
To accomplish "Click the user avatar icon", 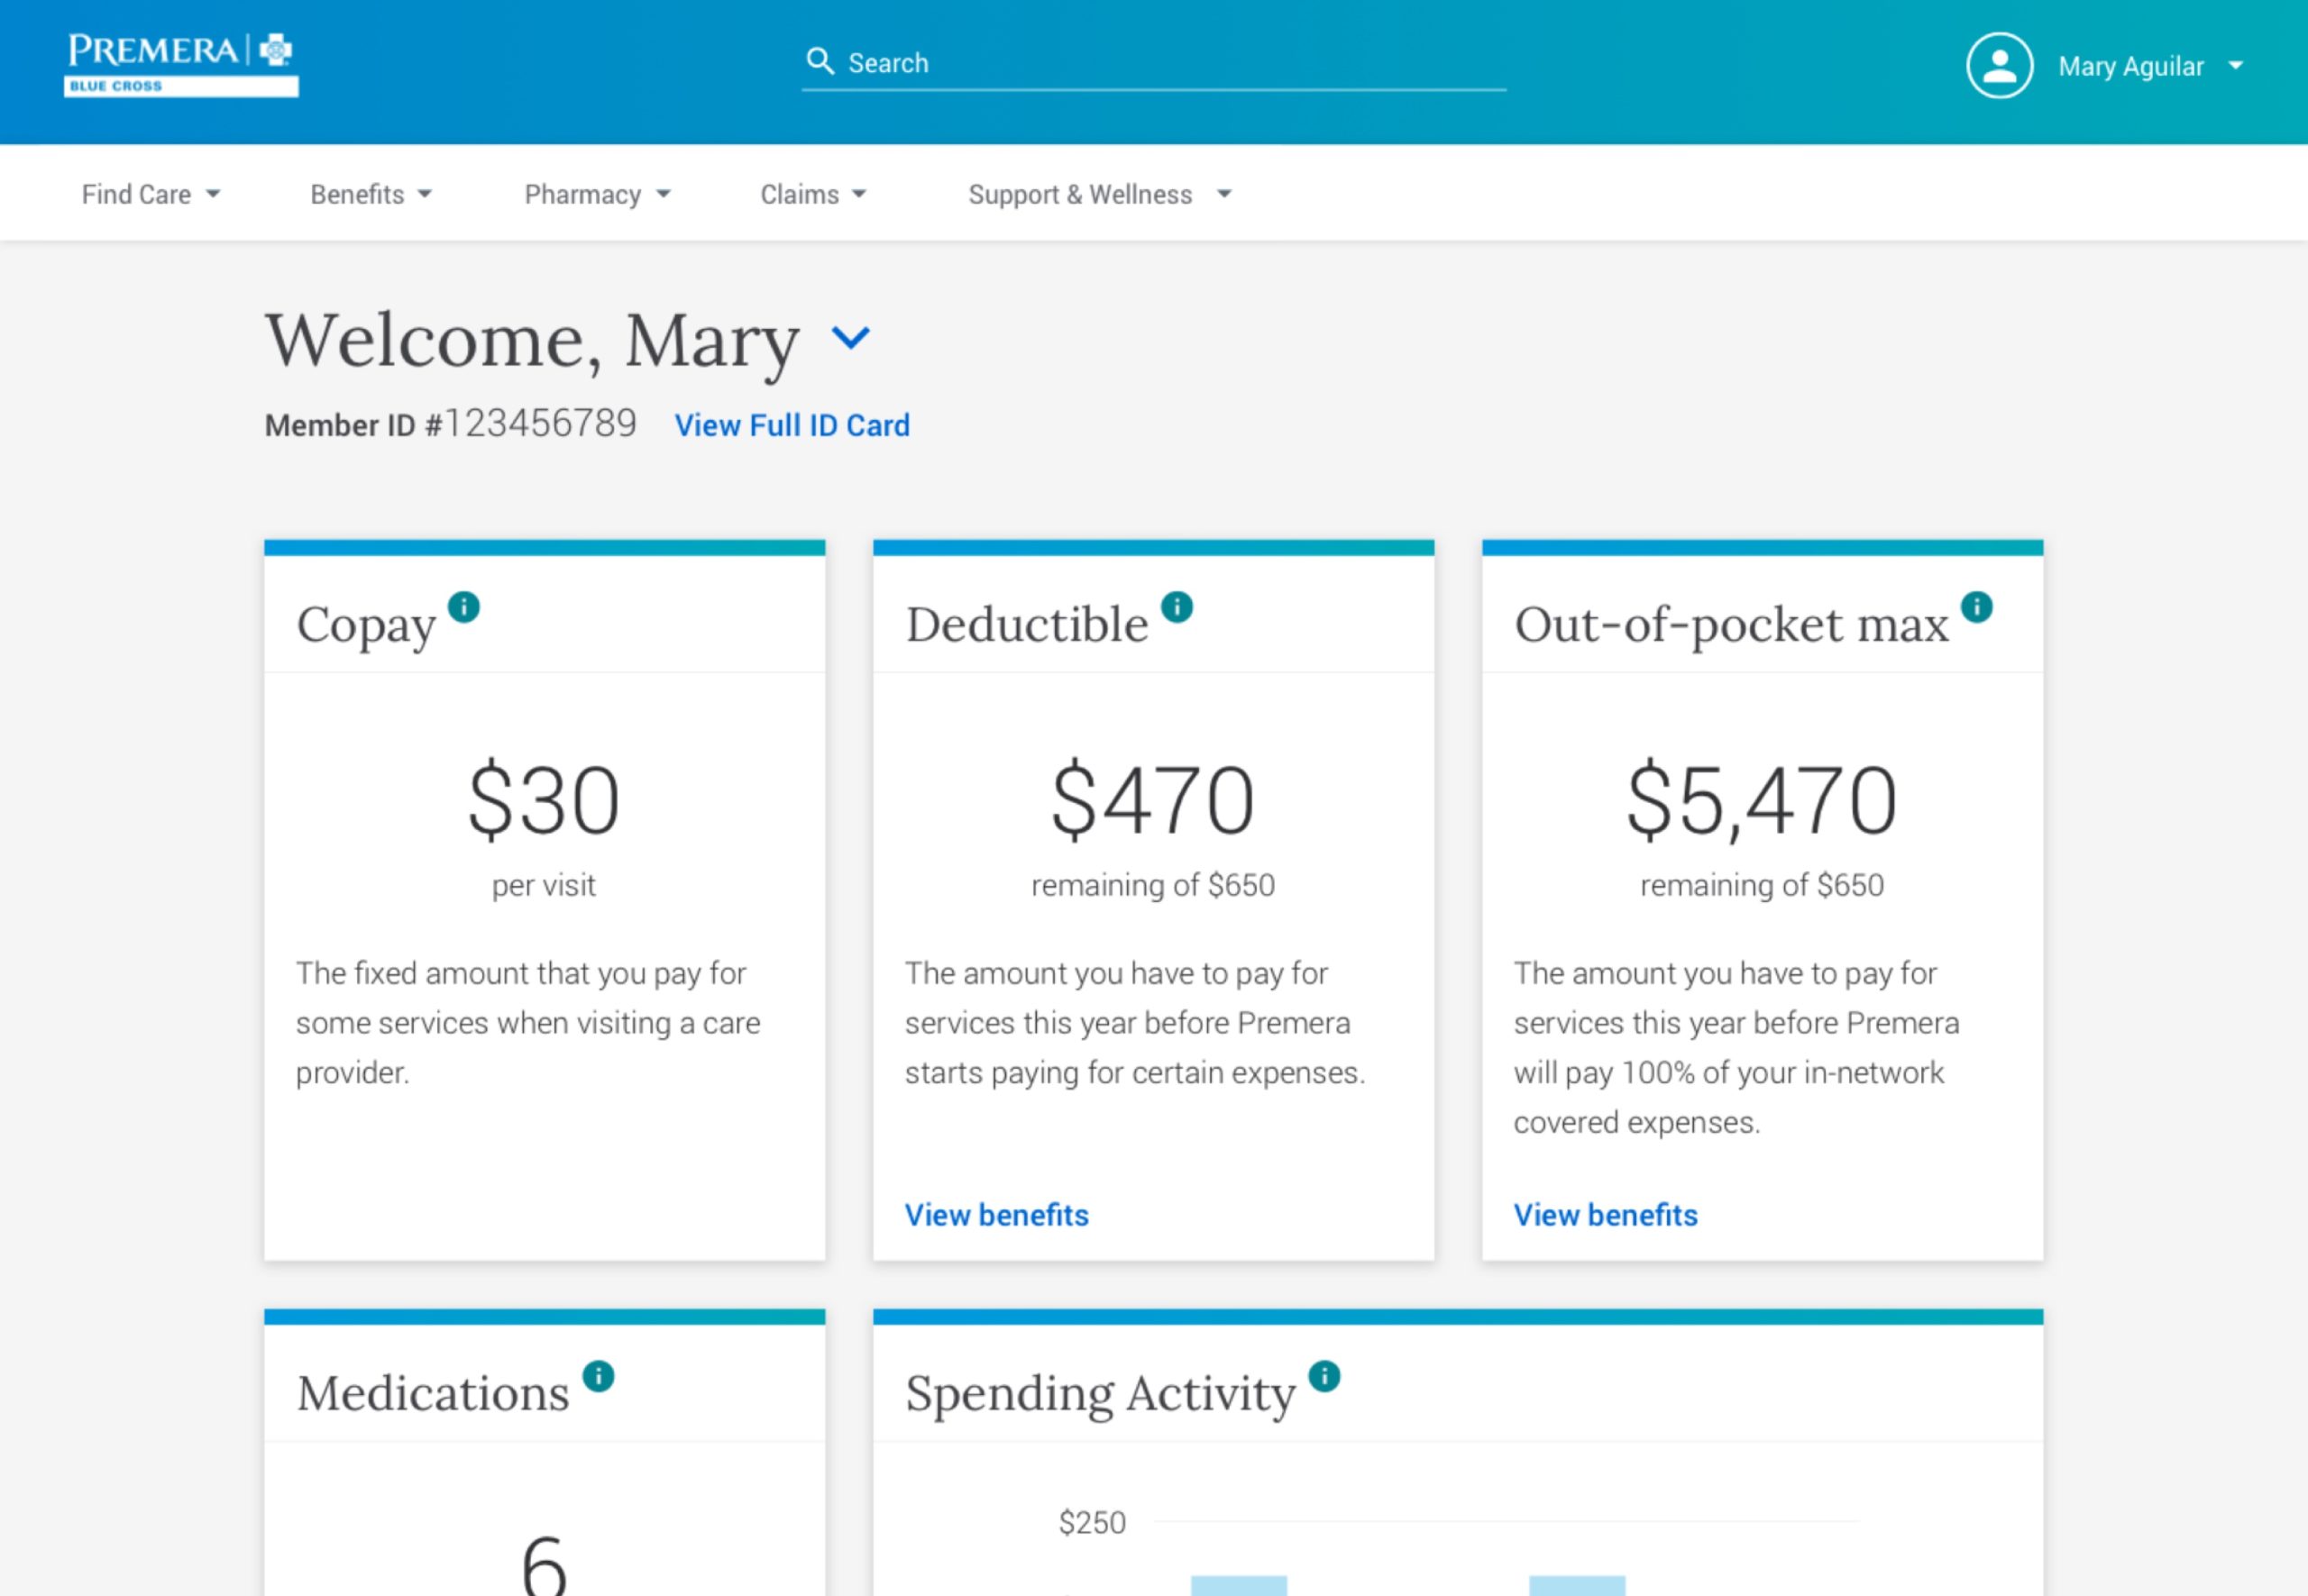I will (1999, 65).
